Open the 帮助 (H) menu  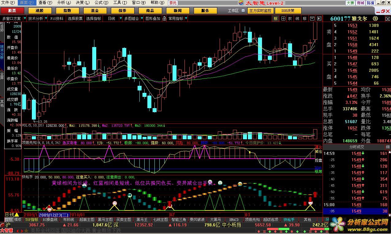tap(157, 3)
